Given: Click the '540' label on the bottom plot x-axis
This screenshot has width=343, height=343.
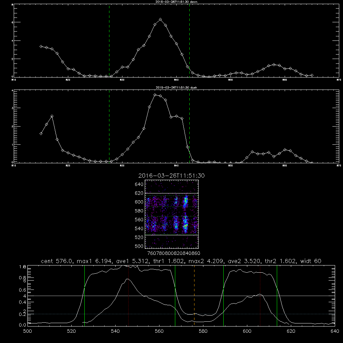Looking at the screenshot, I should click(115, 331).
